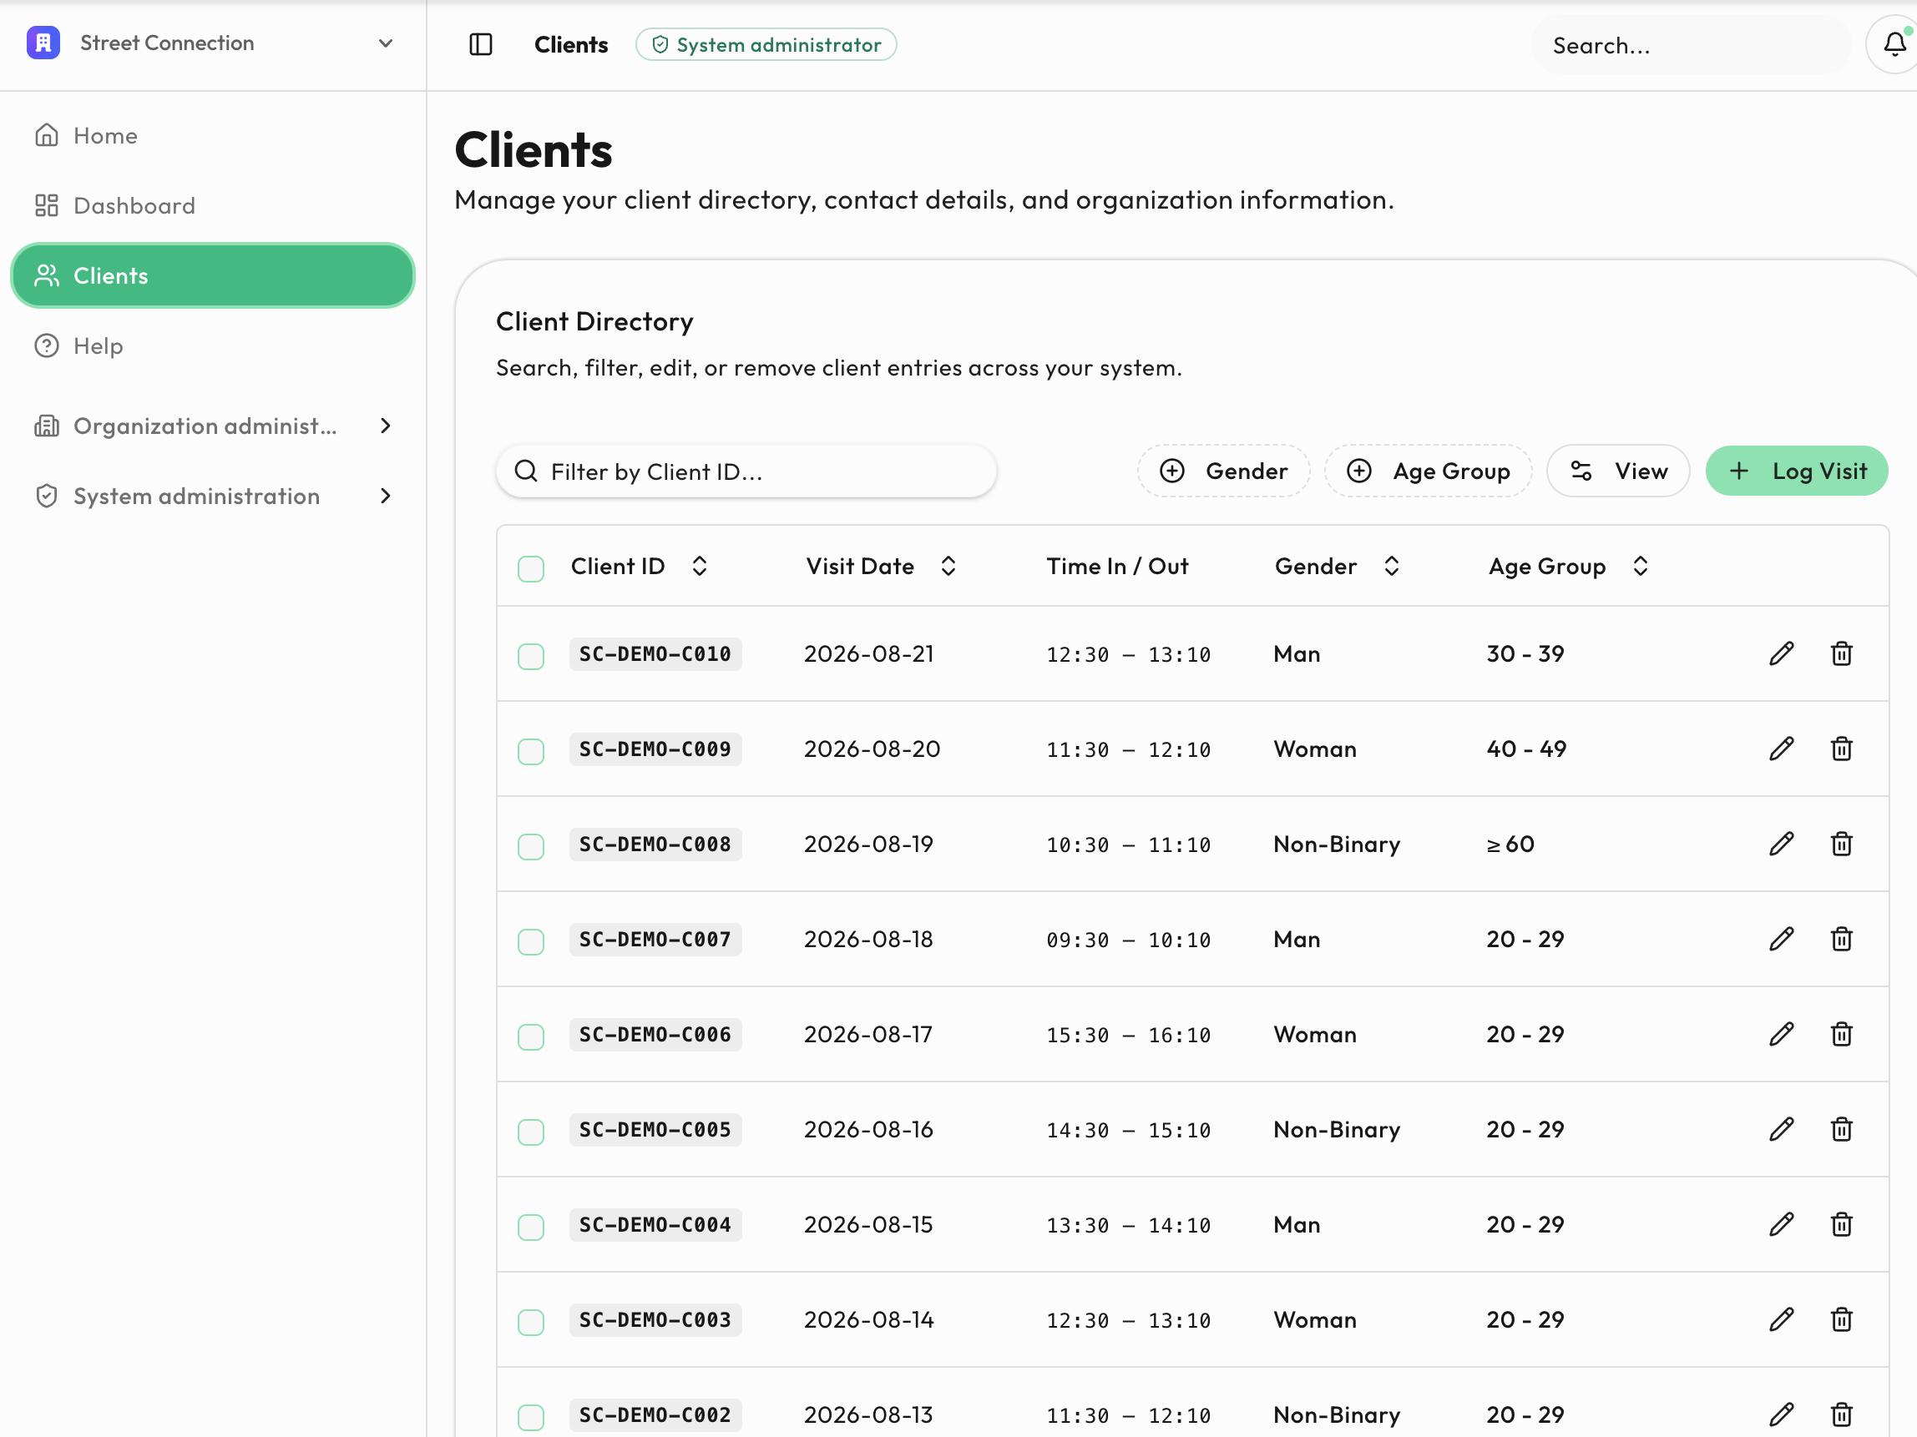The height and width of the screenshot is (1437, 1917).
Task: Remove the SC-DEMO-C007 entry
Action: point(1842,939)
